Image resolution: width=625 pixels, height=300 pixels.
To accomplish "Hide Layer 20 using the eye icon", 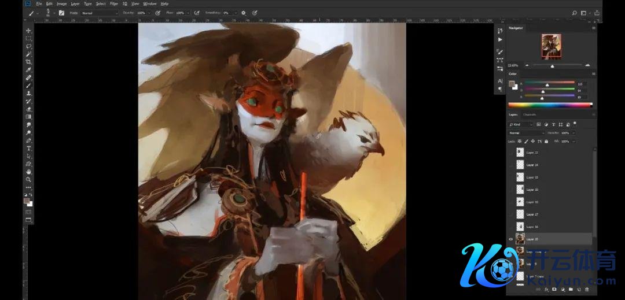I will [510, 239].
